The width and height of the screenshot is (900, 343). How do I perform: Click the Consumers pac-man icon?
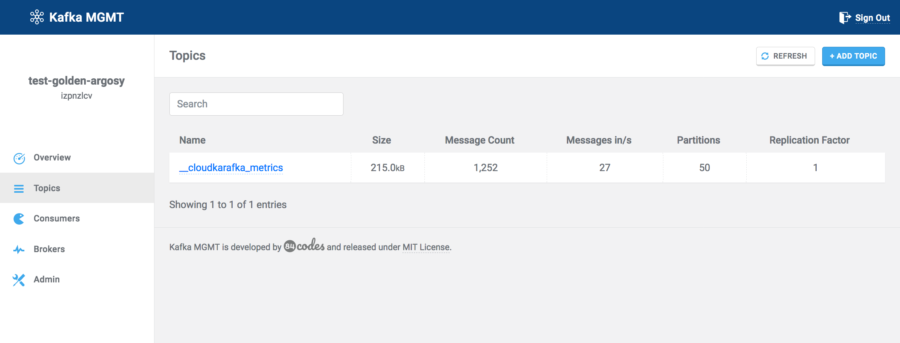click(x=19, y=219)
